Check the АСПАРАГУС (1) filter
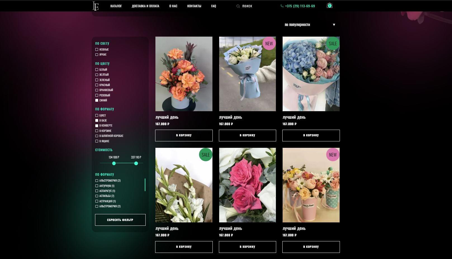The width and height of the screenshot is (452, 259). point(97,191)
